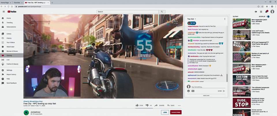
Task: Click the Jacksepticeye channel avatar
Action: (x=26, y=113)
